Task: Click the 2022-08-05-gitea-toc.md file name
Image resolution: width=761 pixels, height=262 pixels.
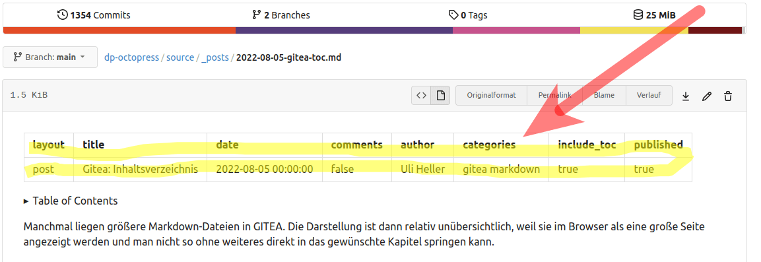Action: 288,57
